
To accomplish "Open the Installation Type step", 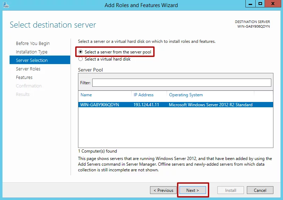I will click(x=32, y=52).
